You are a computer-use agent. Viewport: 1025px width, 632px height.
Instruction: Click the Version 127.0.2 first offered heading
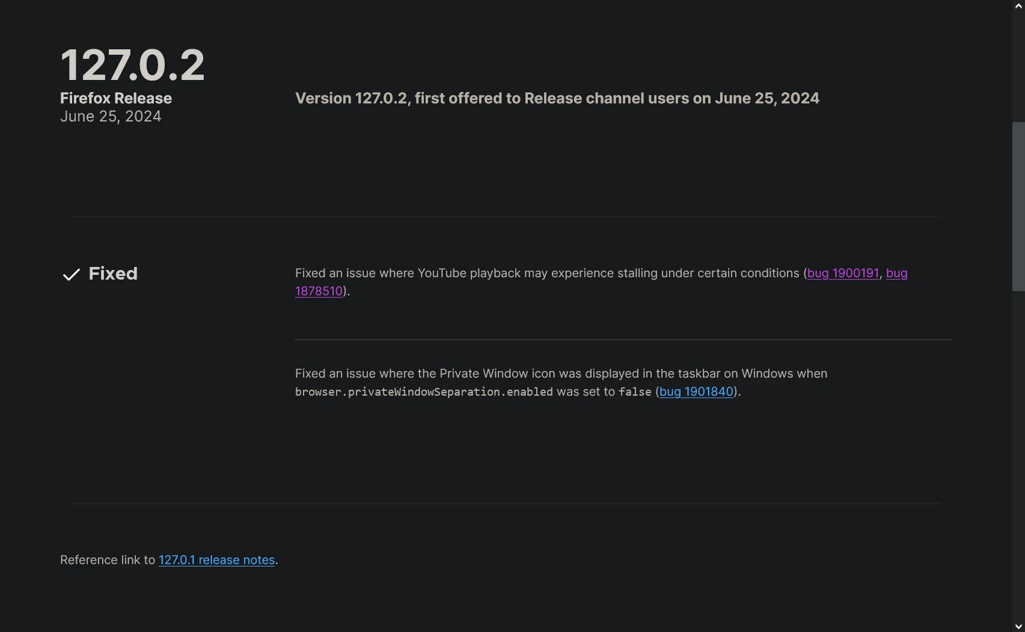point(557,99)
